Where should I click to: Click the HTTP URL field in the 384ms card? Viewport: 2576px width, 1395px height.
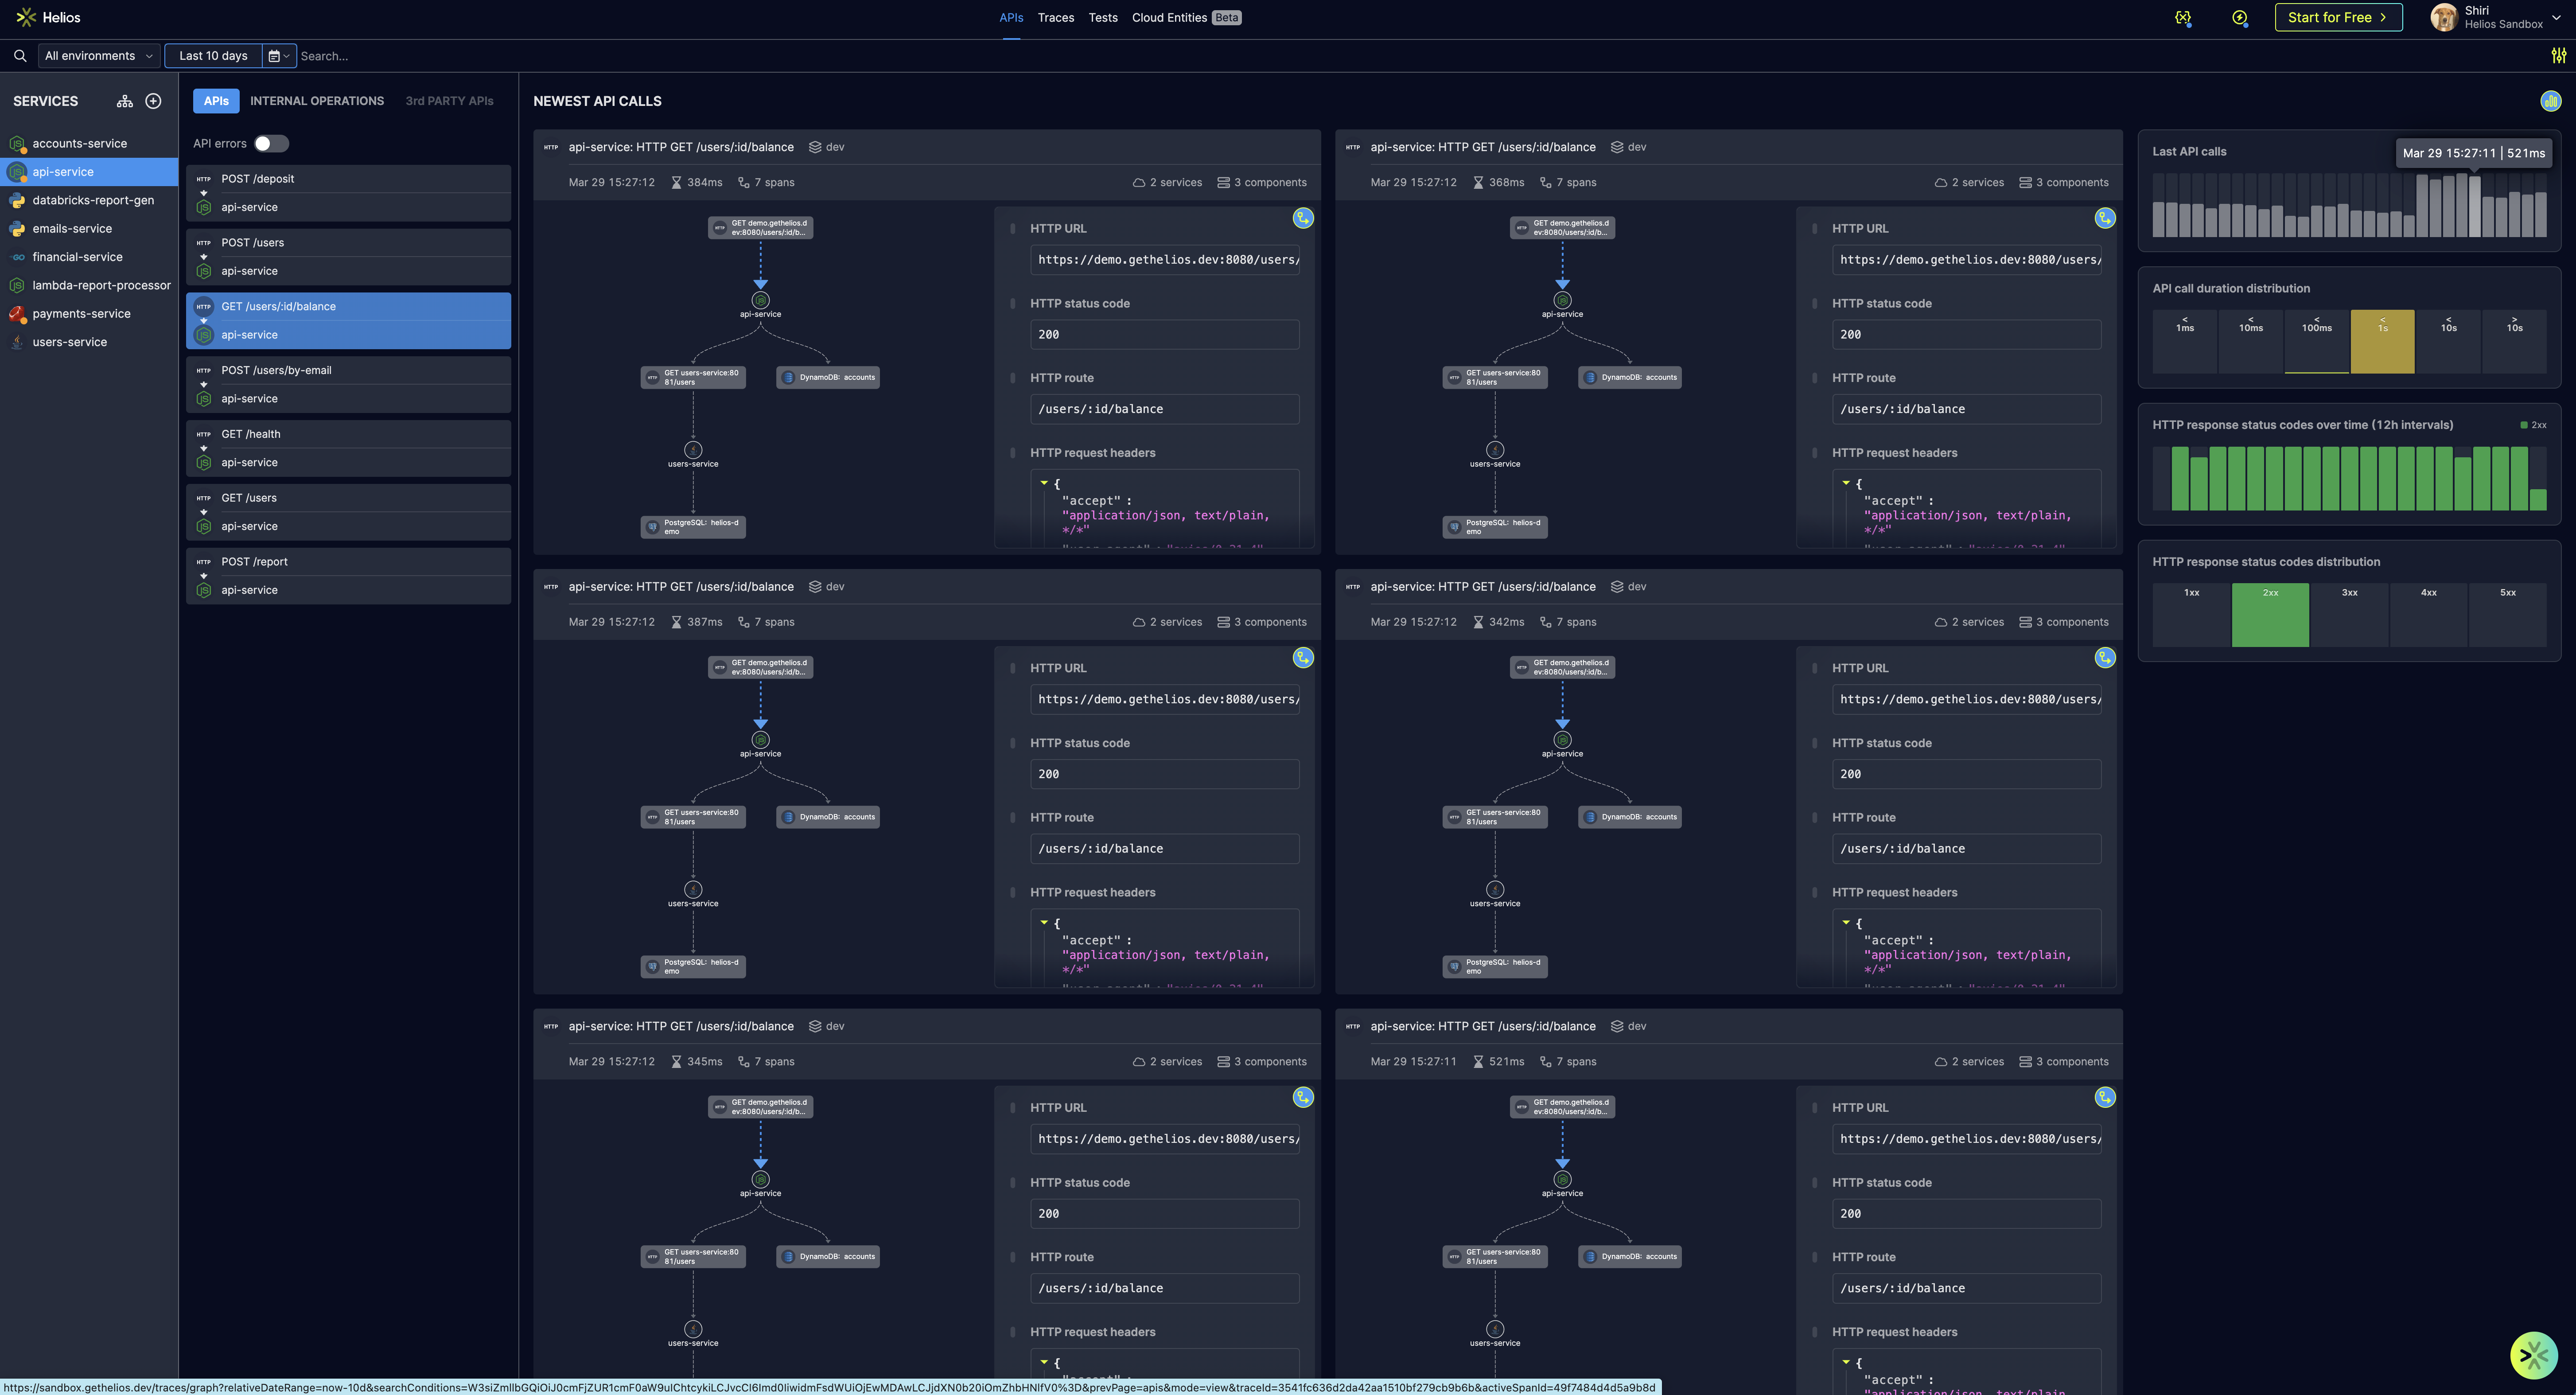1165,260
